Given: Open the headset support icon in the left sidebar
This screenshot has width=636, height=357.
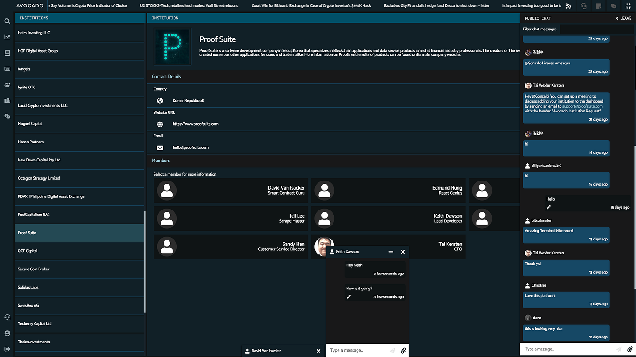Looking at the screenshot, I should tap(7, 318).
